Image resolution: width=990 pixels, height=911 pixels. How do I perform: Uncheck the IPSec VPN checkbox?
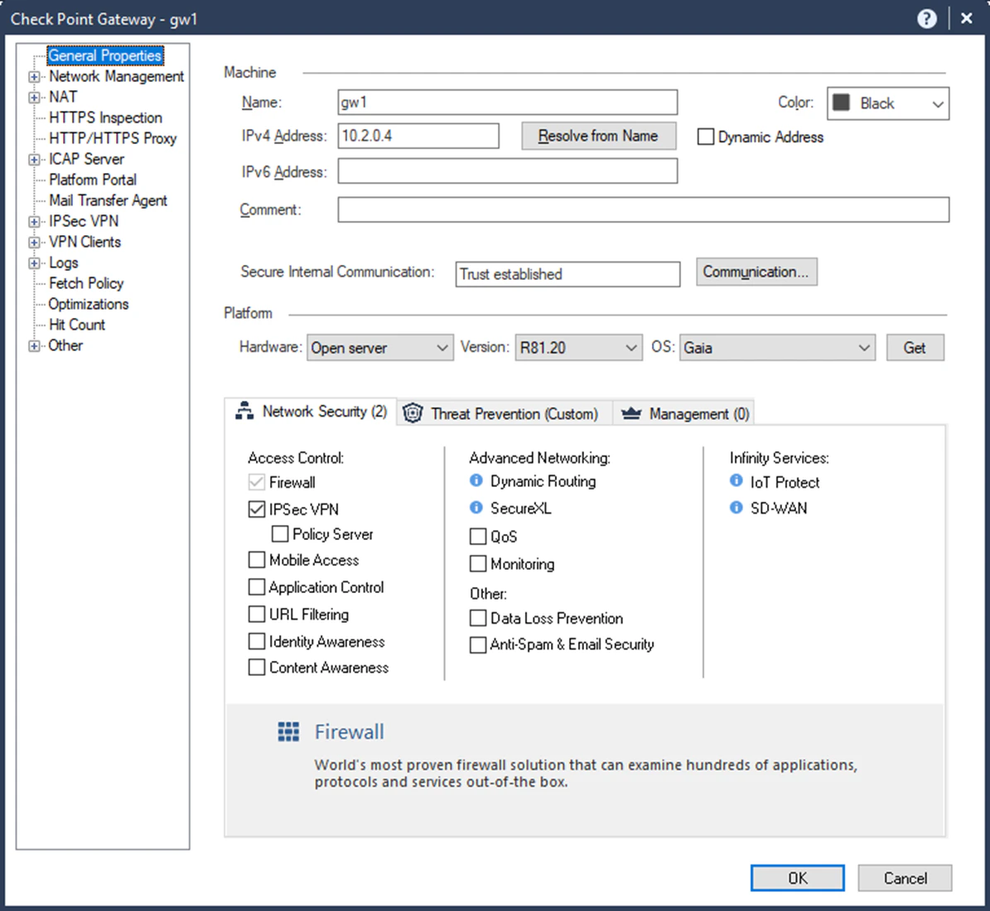(x=256, y=509)
